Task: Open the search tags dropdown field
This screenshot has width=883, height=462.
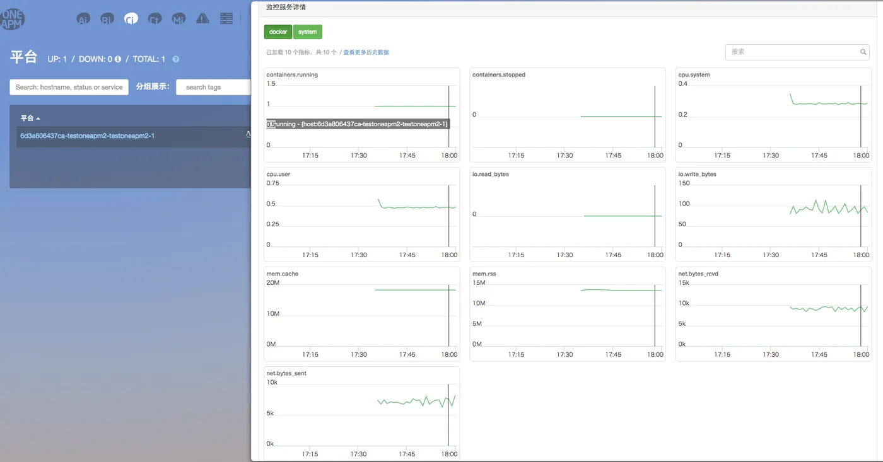Action: [213, 87]
